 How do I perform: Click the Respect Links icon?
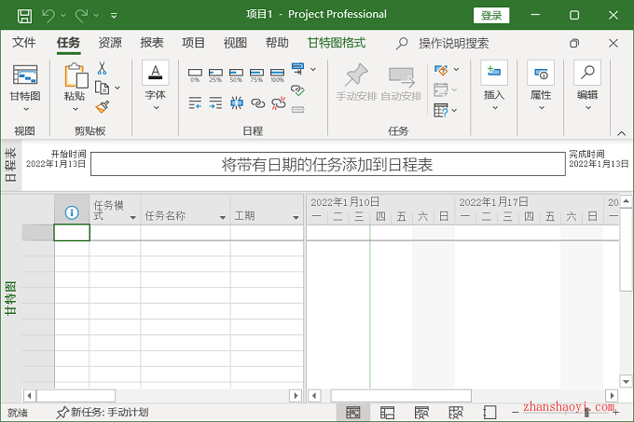coord(297,90)
